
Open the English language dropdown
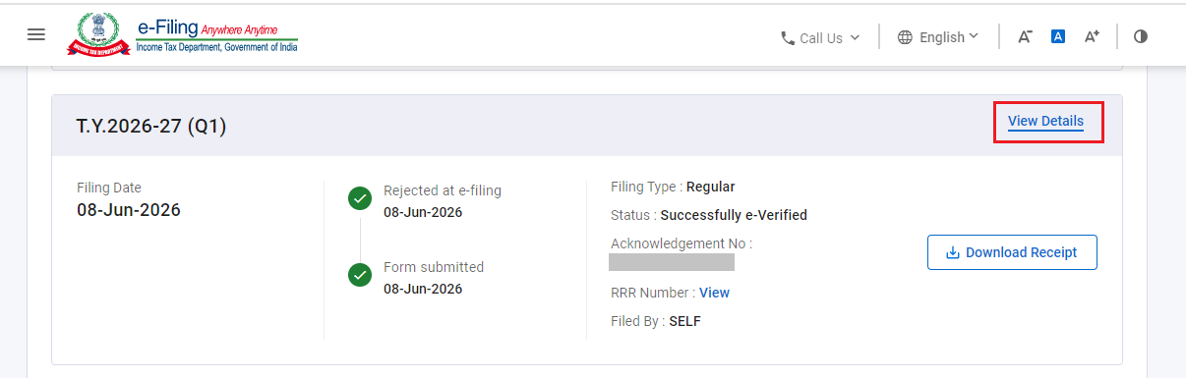938,37
